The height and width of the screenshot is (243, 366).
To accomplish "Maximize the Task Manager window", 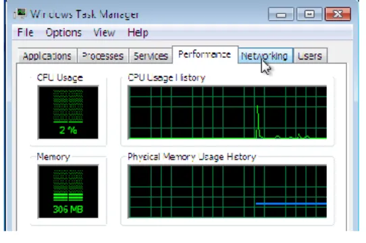I will (309, 14).
